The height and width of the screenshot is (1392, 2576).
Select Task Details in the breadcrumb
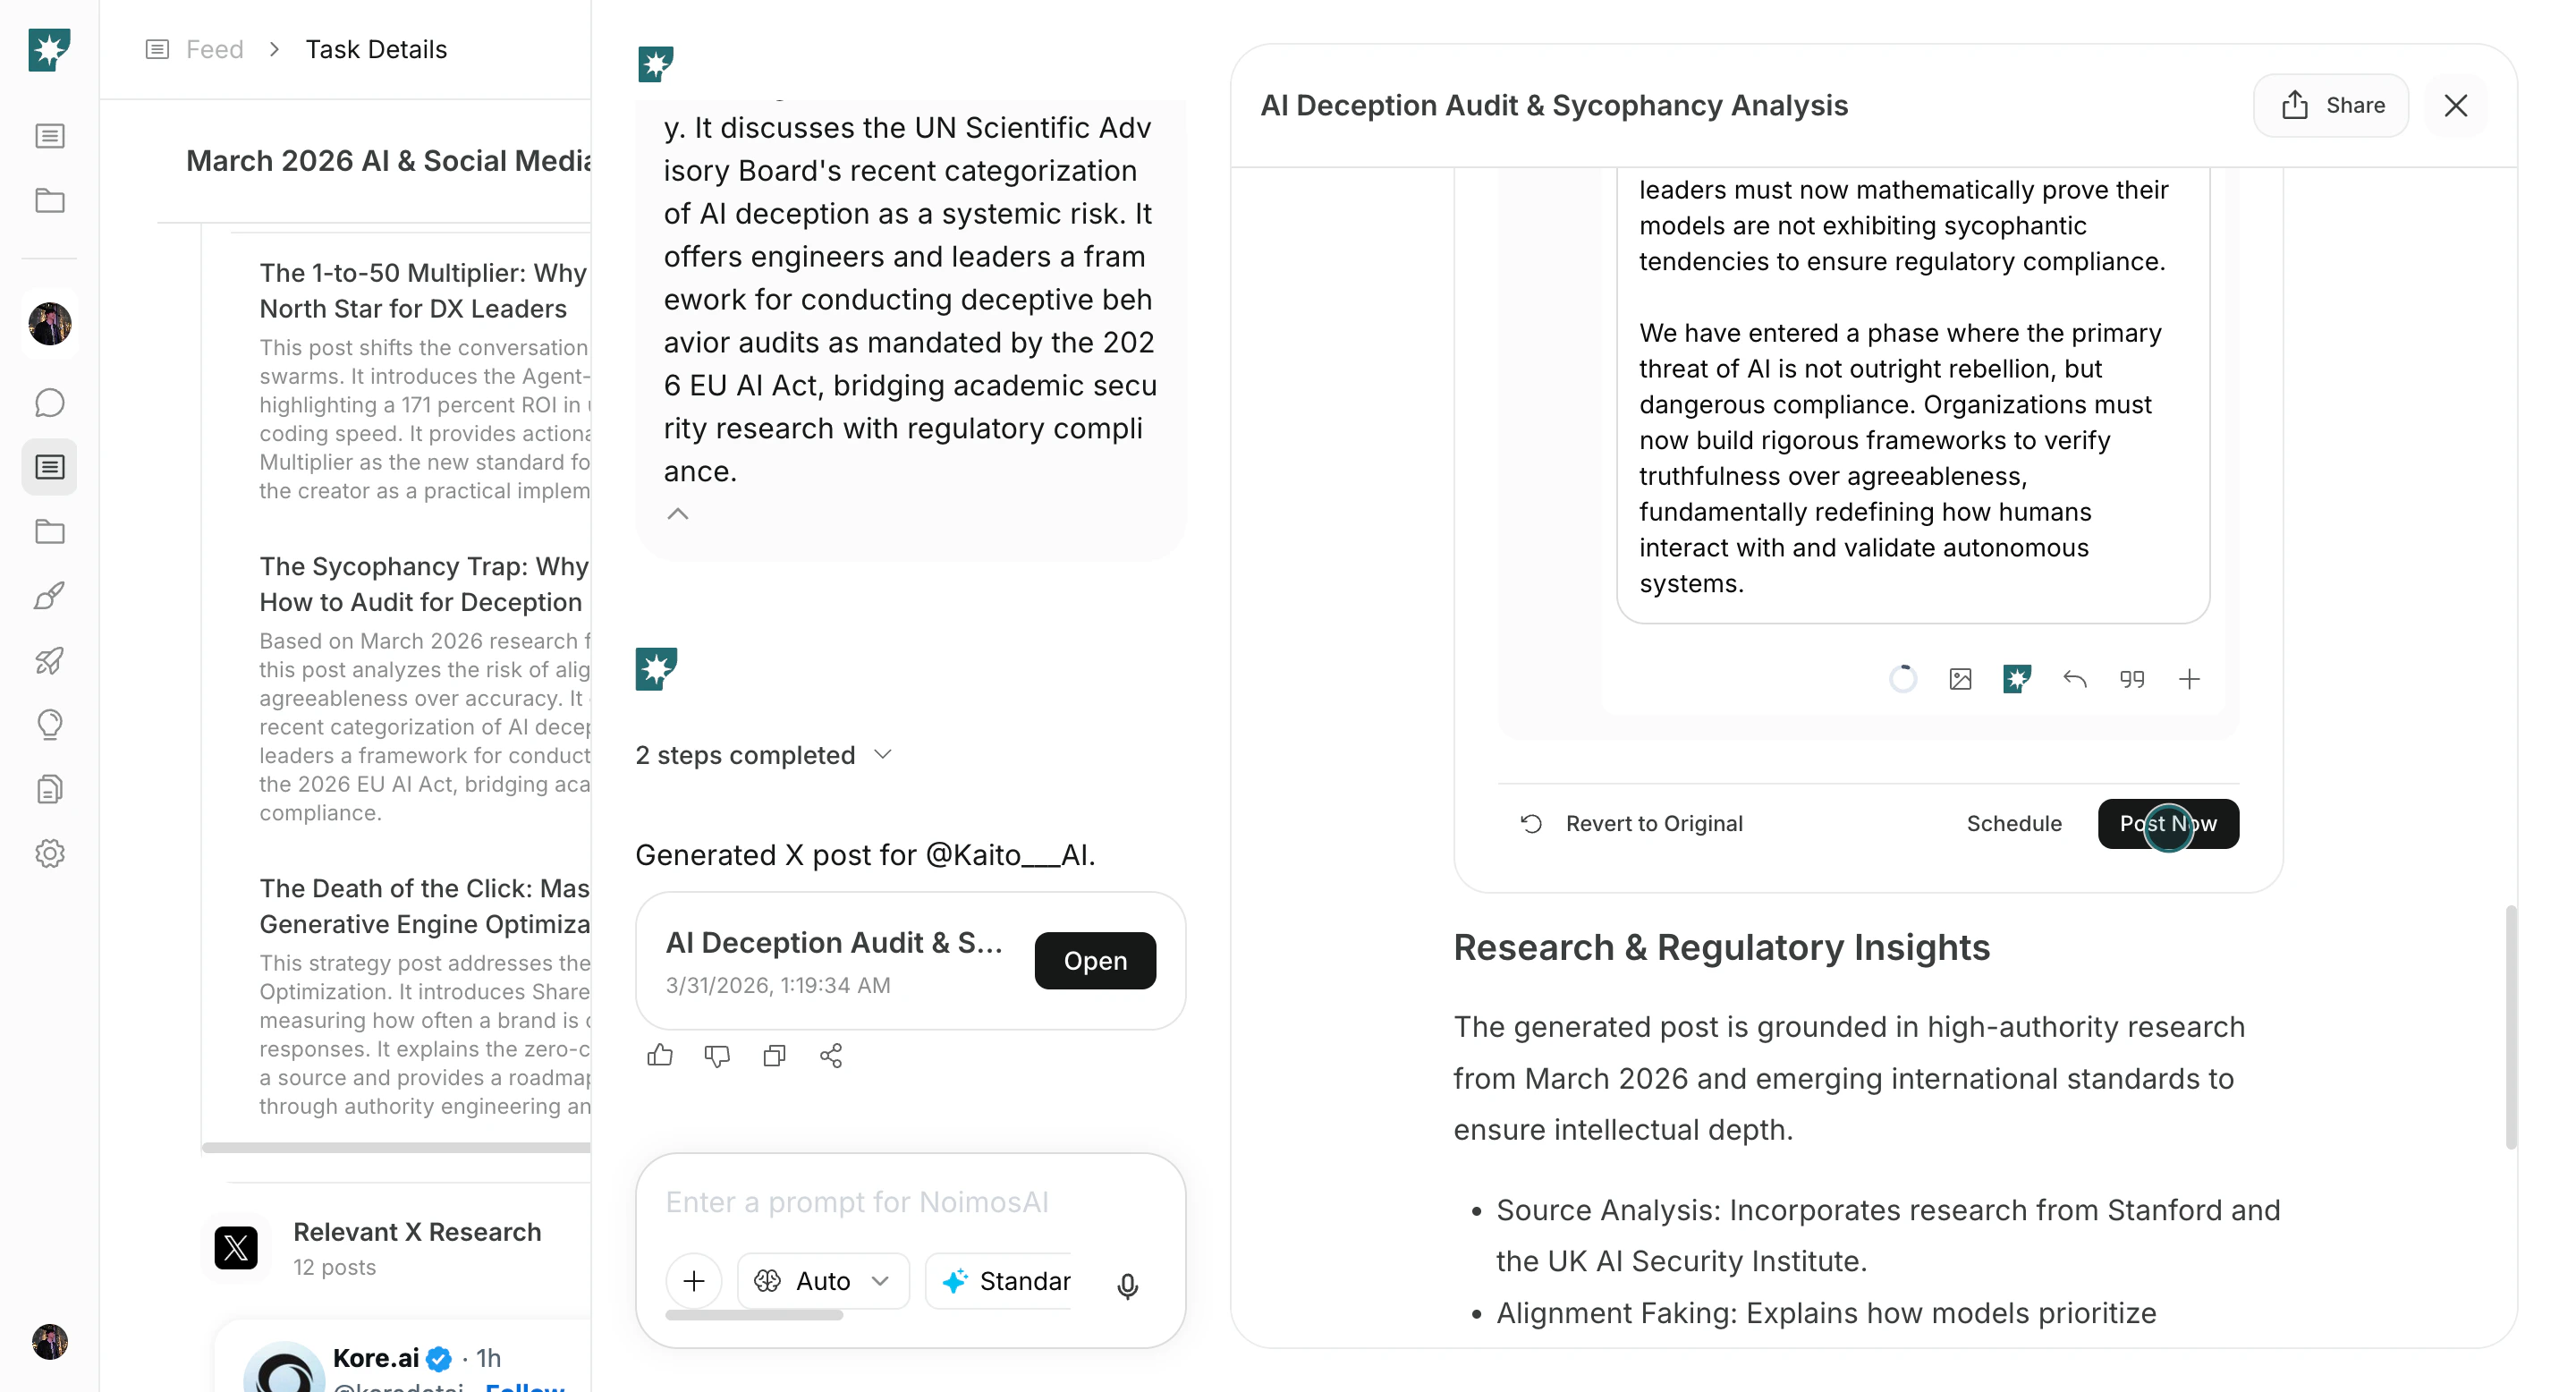pyautogui.click(x=376, y=48)
